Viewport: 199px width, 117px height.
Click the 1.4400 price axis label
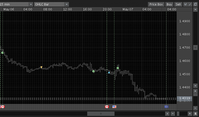point(185,87)
